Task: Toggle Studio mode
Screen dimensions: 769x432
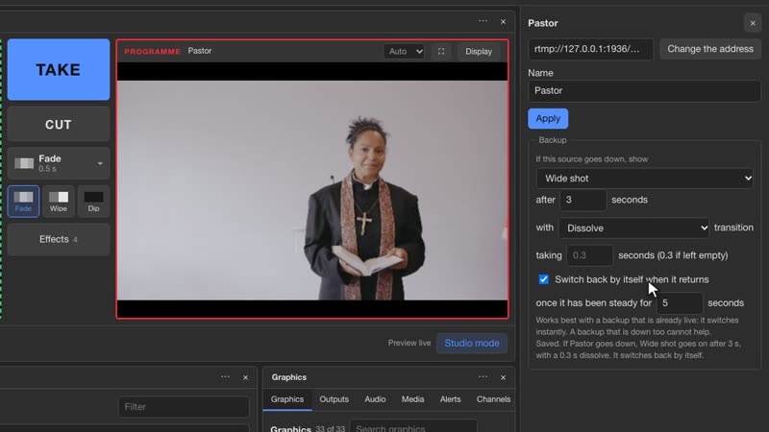Action: coord(472,344)
